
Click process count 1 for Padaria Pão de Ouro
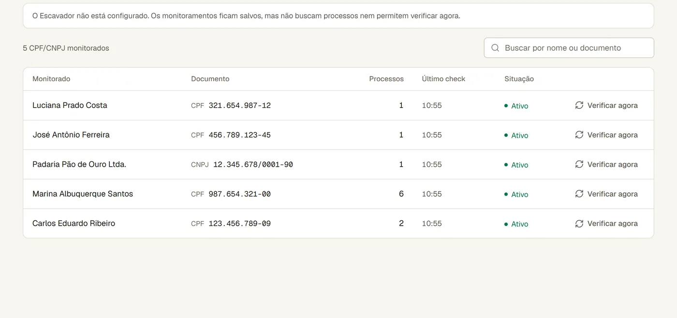tap(401, 164)
